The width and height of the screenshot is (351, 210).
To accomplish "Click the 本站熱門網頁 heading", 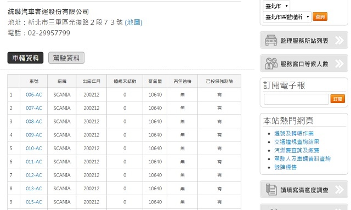I will 288,121.
